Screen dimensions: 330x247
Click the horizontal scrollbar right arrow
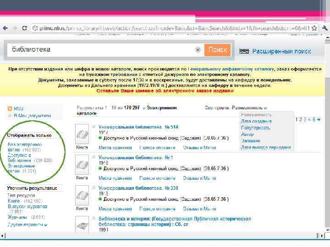(322, 236)
